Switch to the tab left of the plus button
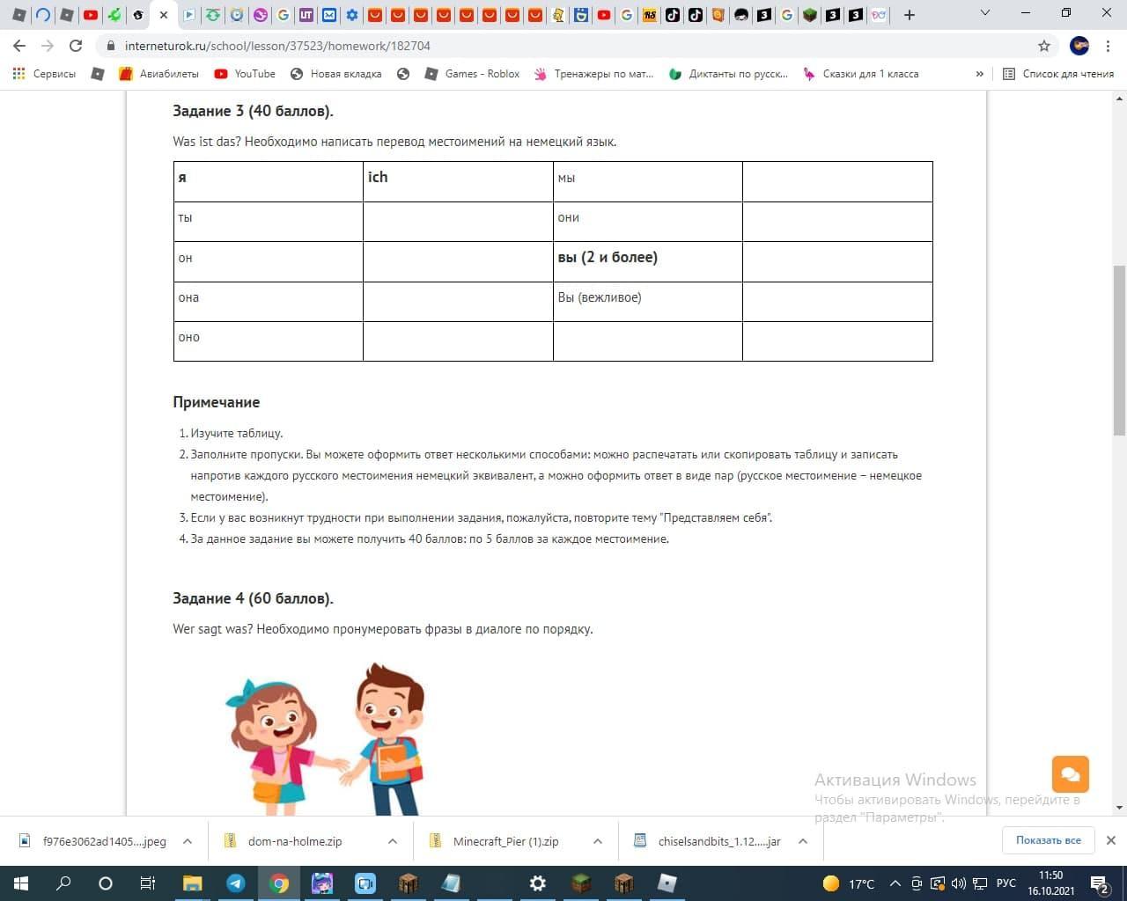This screenshot has width=1127, height=901. click(x=879, y=15)
